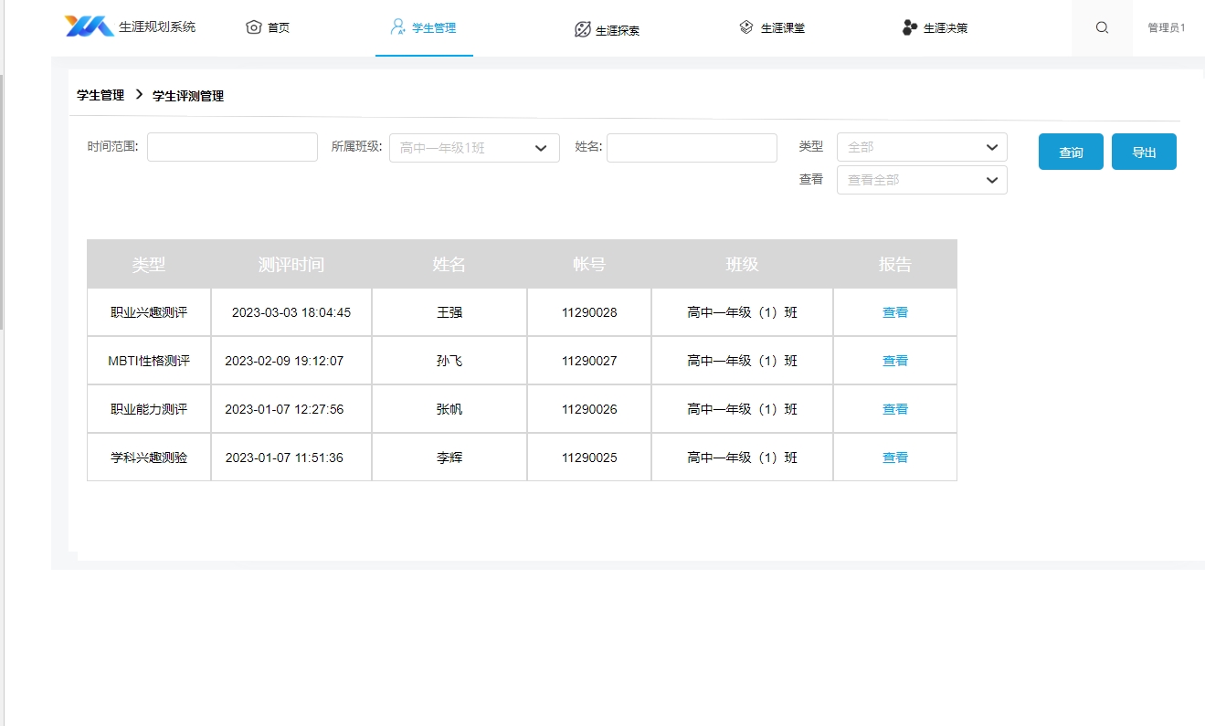Expand the 查看全部 dropdown
This screenshot has height=726, width=1205.
922,180
